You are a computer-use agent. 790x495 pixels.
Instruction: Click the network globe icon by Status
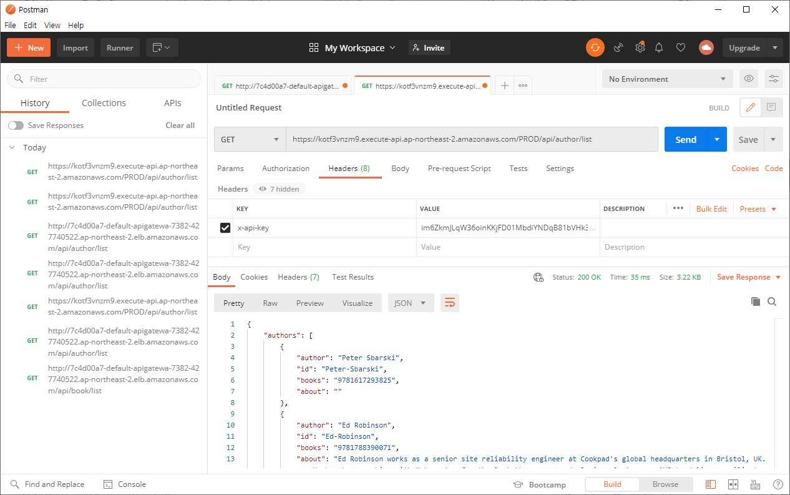click(x=539, y=277)
